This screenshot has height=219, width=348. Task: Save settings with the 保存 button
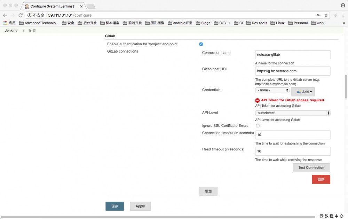[115, 206]
